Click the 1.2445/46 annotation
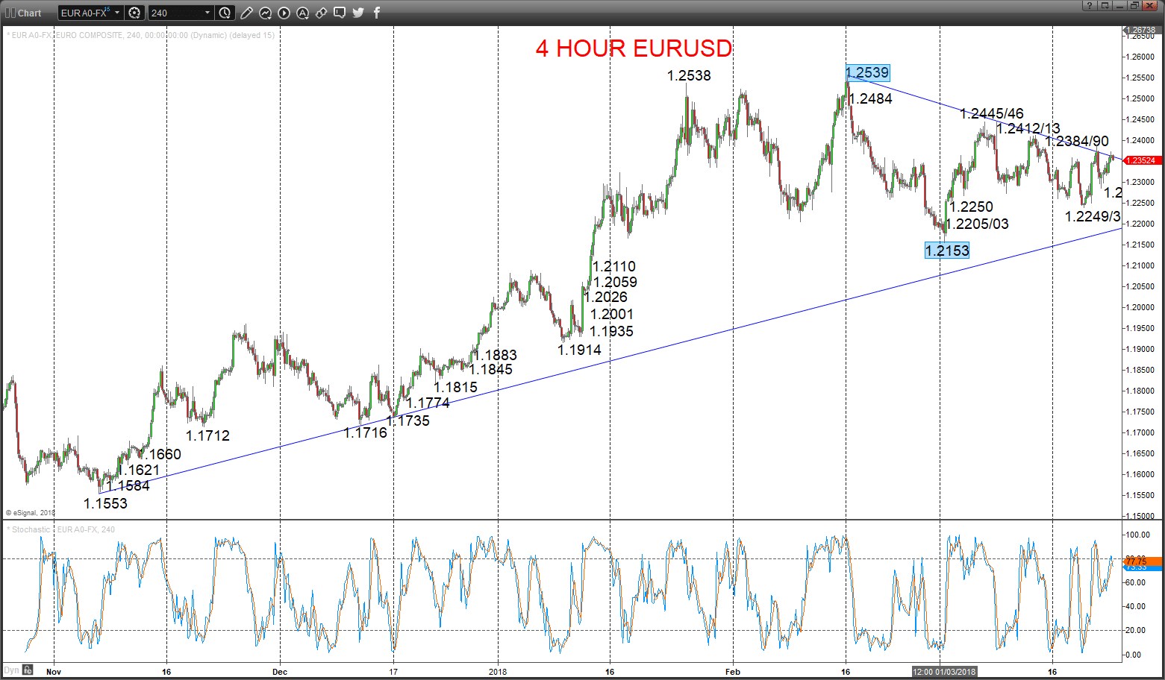Image resolution: width=1165 pixels, height=680 pixels. tap(992, 113)
